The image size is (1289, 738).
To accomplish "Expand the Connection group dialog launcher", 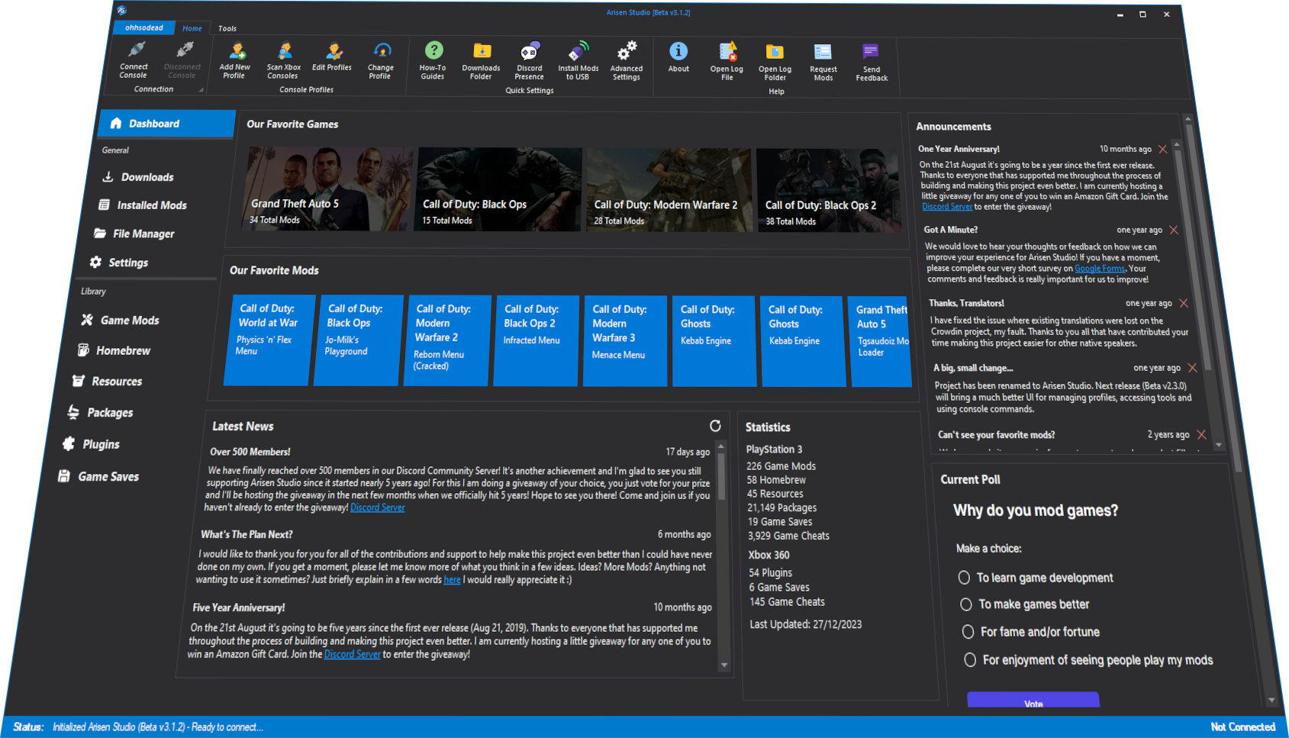I will click(x=201, y=90).
